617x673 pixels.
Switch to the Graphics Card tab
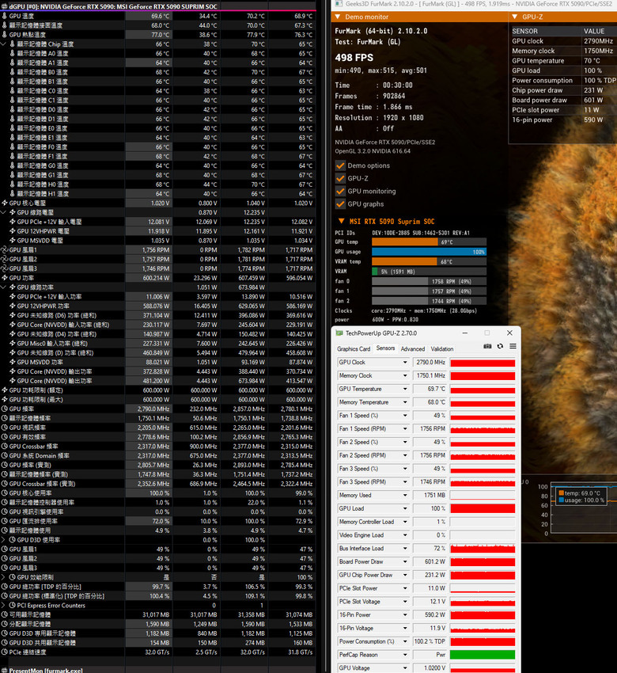point(354,349)
